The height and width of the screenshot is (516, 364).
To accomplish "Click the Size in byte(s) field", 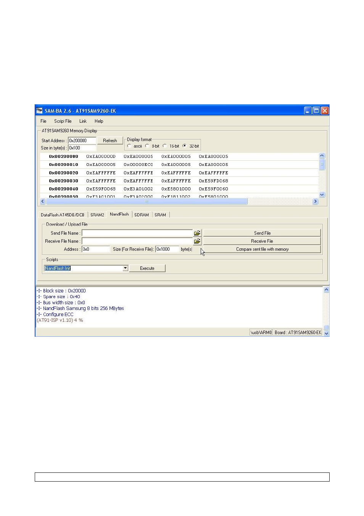I will [82, 148].
